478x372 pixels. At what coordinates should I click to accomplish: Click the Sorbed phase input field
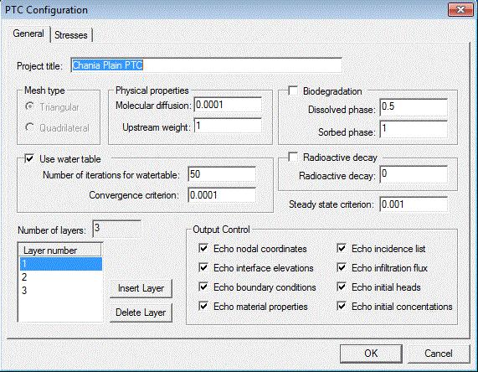tap(414, 129)
